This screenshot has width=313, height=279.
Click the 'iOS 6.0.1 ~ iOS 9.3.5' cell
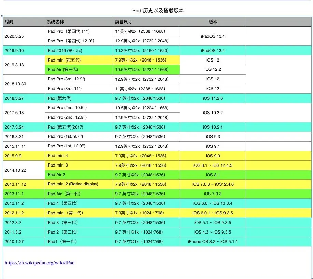pyautogui.click(x=213, y=213)
